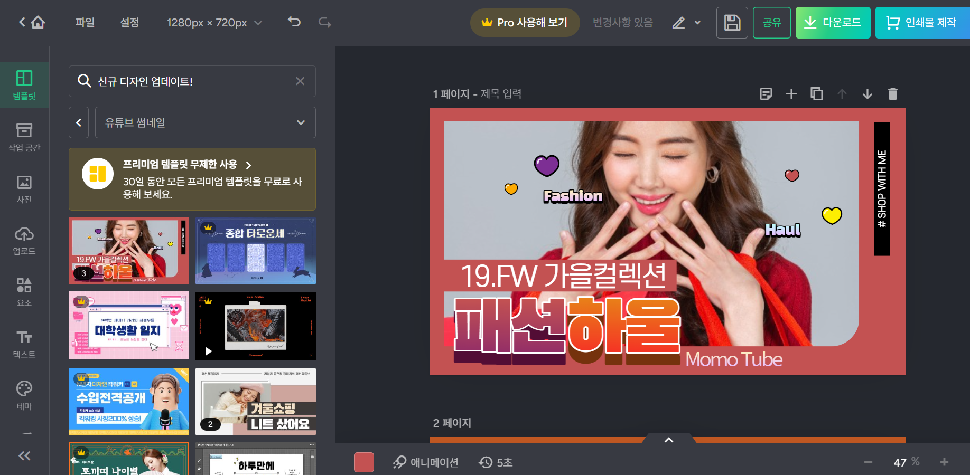Open the 프리미엄 템플릿 무제한 사용 banner
Screen dimensions: 970x475
192,179
